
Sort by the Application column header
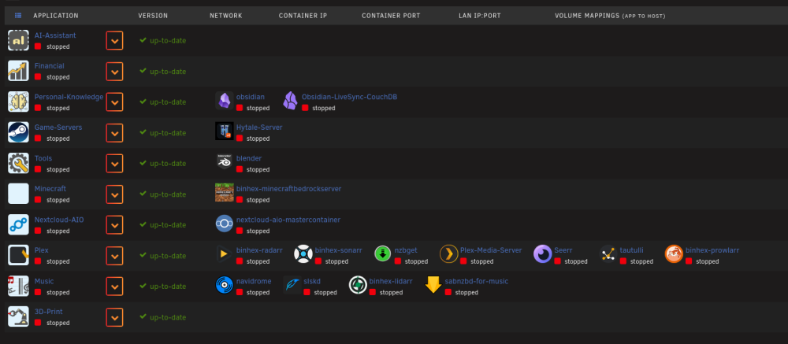(x=56, y=16)
